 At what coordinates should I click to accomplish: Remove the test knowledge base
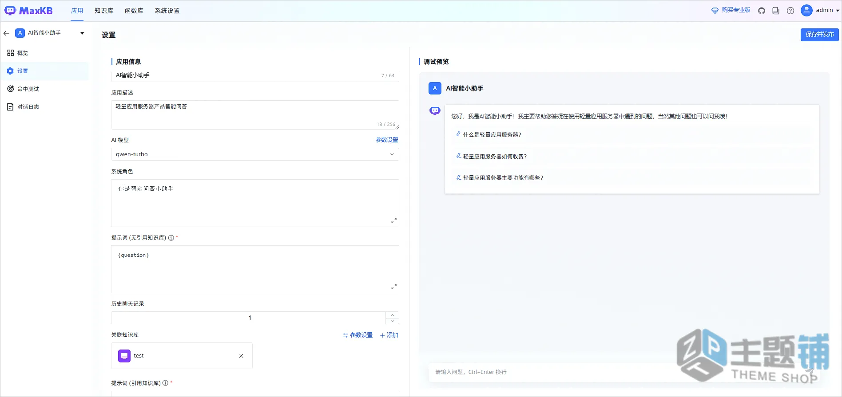(241, 356)
